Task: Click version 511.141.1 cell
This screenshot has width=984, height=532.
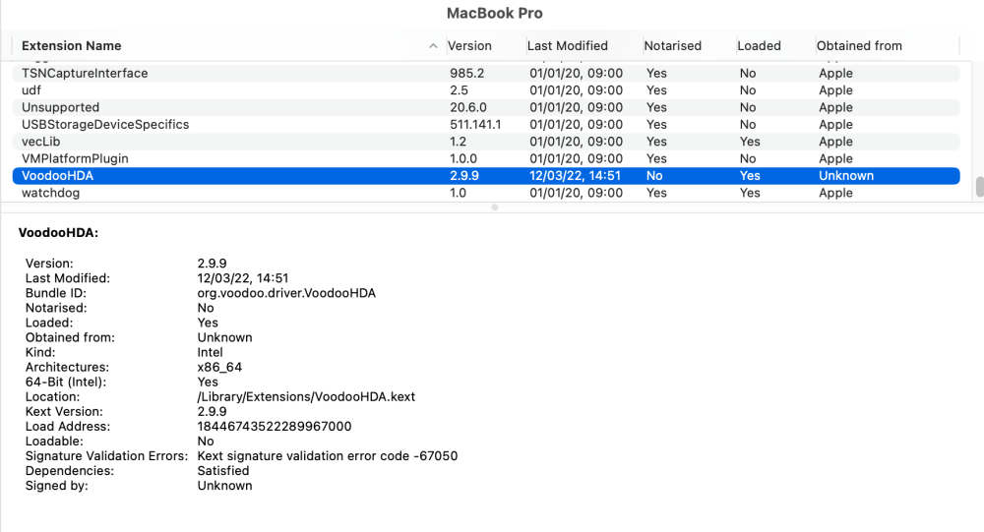Action: (x=475, y=124)
